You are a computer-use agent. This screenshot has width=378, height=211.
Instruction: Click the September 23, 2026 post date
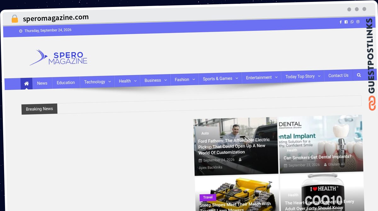pyautogui.click(x=304, y=165)
